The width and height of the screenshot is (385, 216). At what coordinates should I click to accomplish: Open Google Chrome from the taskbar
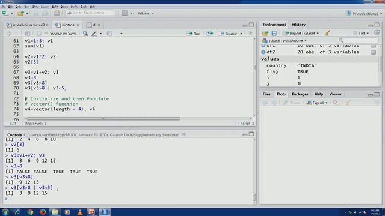coord(30,212)
